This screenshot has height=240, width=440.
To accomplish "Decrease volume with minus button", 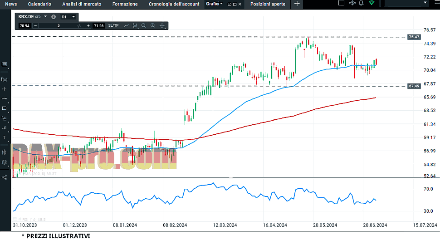I will 35,26.
